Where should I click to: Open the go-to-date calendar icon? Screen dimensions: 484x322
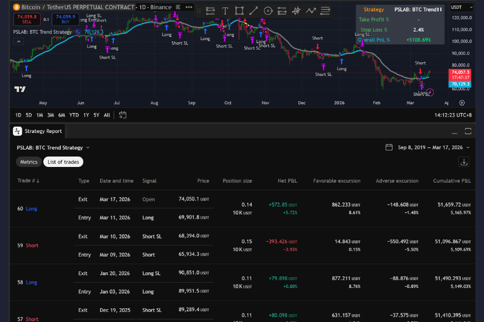[x=123, y=115]
